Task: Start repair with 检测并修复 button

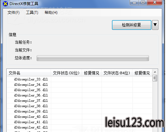Action: 132,25
